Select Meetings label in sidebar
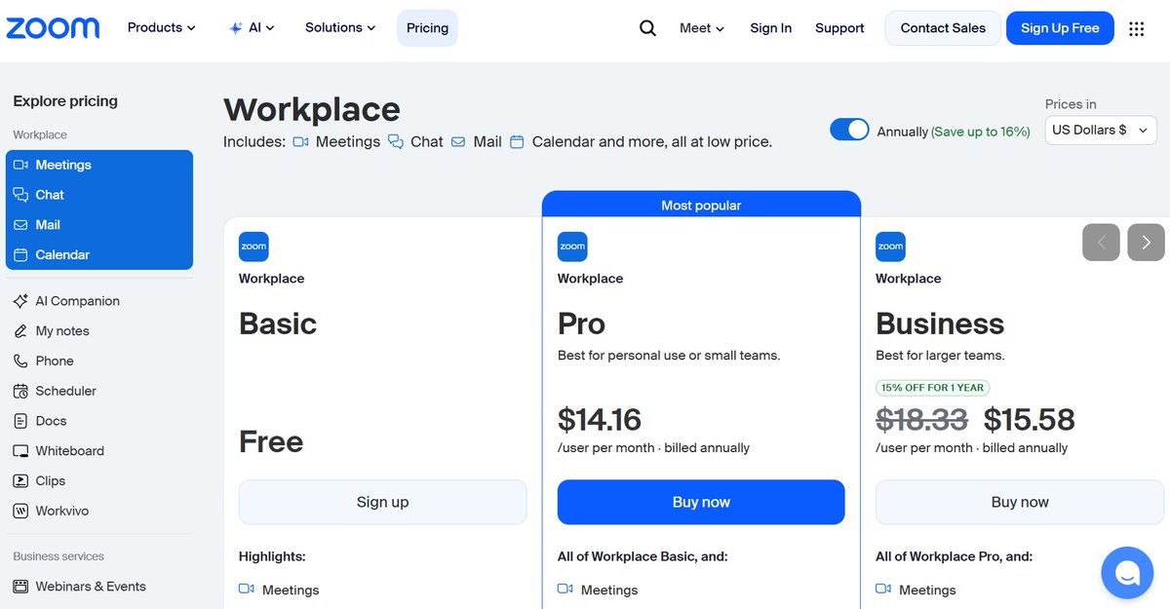 click(63, 166)
